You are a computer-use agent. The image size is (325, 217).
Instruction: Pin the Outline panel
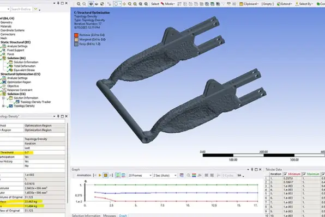(x=58, y=3)
